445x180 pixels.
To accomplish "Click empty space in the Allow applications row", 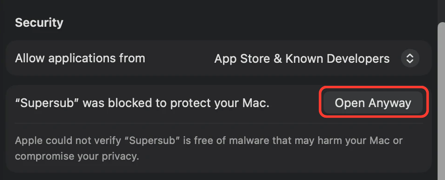I will 179,58.
